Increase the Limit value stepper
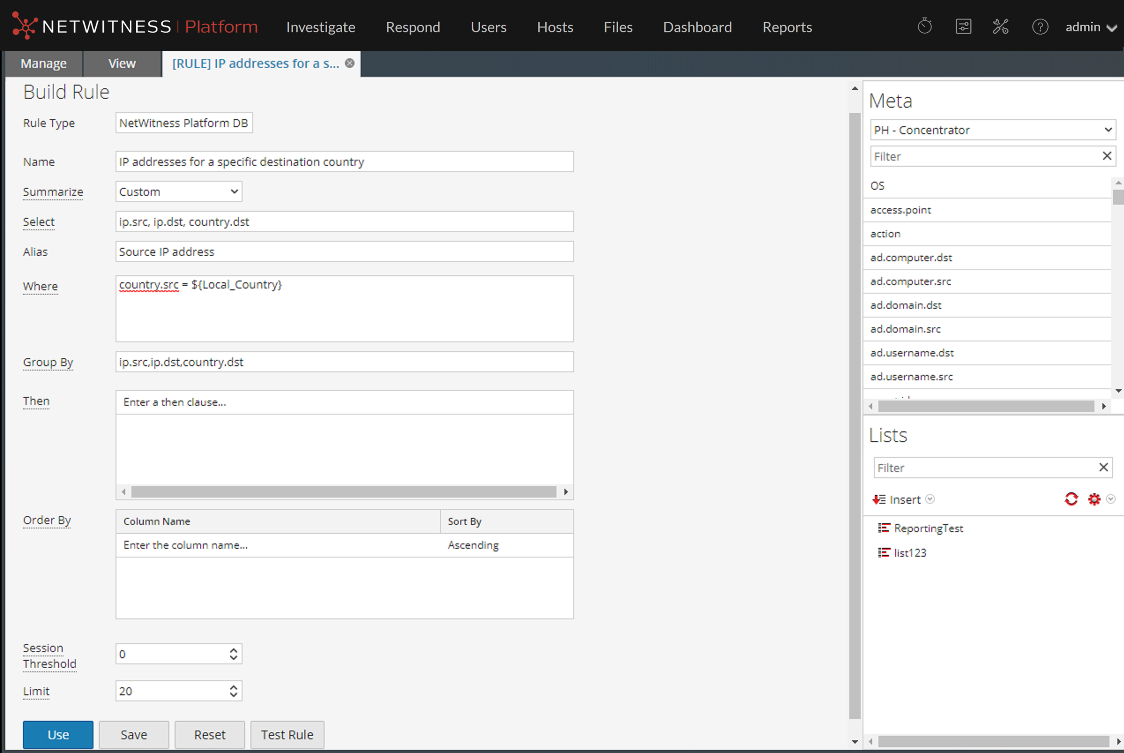Image resolution: width=1124 pixels, height=753 pixels. pyautogui.click(x=233, y=687)
